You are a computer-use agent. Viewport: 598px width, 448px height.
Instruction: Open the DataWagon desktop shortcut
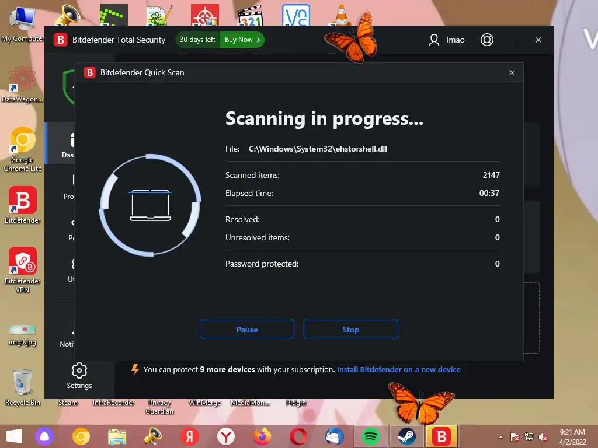pyautogui.click(x=23, y=85)
